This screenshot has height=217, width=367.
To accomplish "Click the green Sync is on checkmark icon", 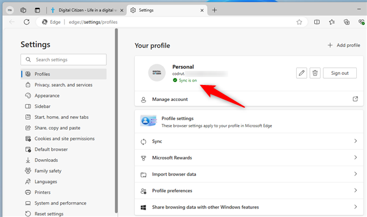I will coord(175,80).
